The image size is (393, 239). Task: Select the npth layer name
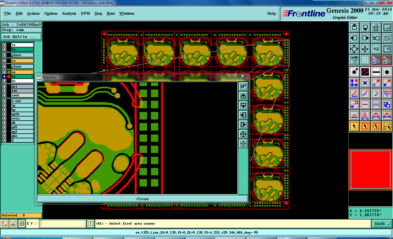(x=22, y=114)
